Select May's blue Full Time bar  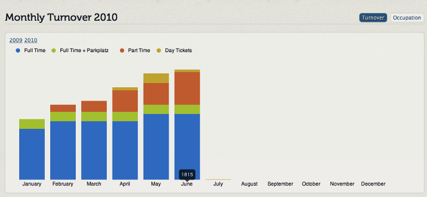[156, 147]
